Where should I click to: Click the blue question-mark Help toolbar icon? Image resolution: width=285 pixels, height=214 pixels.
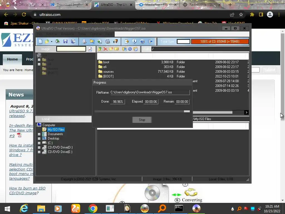coord(142,42)
